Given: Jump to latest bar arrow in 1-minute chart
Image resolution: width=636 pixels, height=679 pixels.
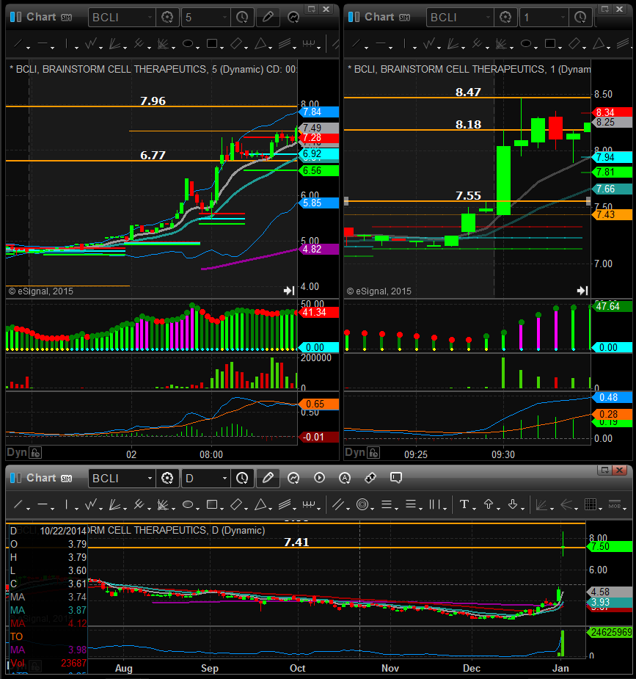Looking at the screenshot, I should pos(582,291).
